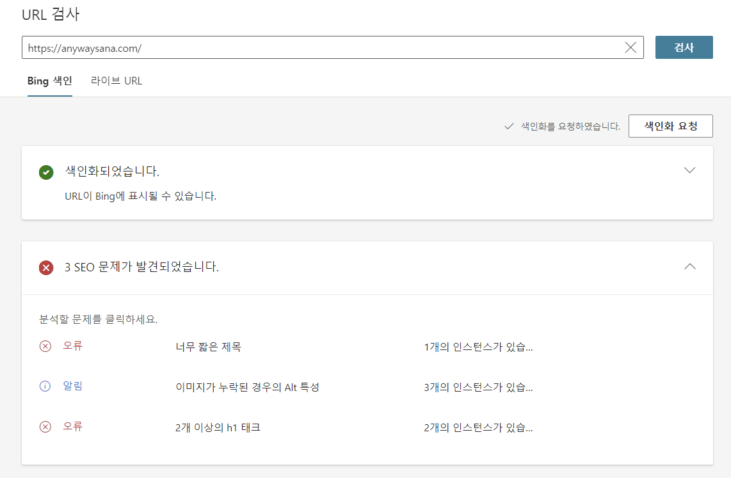Click the error icon beside 너무 짧은 제목
The width and height of the screenshot is (731, 478).
click(45, 346)
